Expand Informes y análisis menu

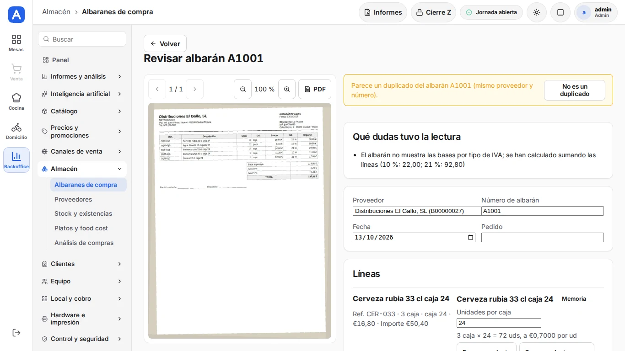[82, 76]
